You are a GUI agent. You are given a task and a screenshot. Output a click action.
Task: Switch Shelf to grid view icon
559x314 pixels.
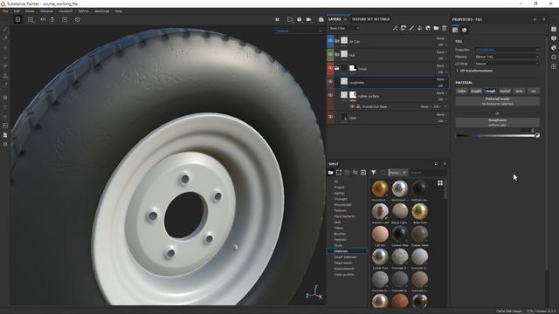440,183
